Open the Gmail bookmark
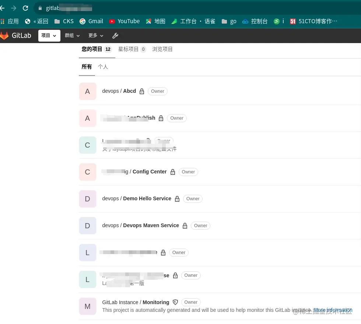The height and width of the screenshot is (324, 361). point(91,21)
